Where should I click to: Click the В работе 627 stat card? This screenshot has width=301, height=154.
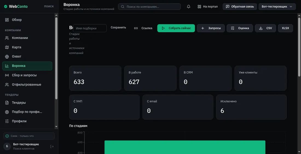[150, 78]
